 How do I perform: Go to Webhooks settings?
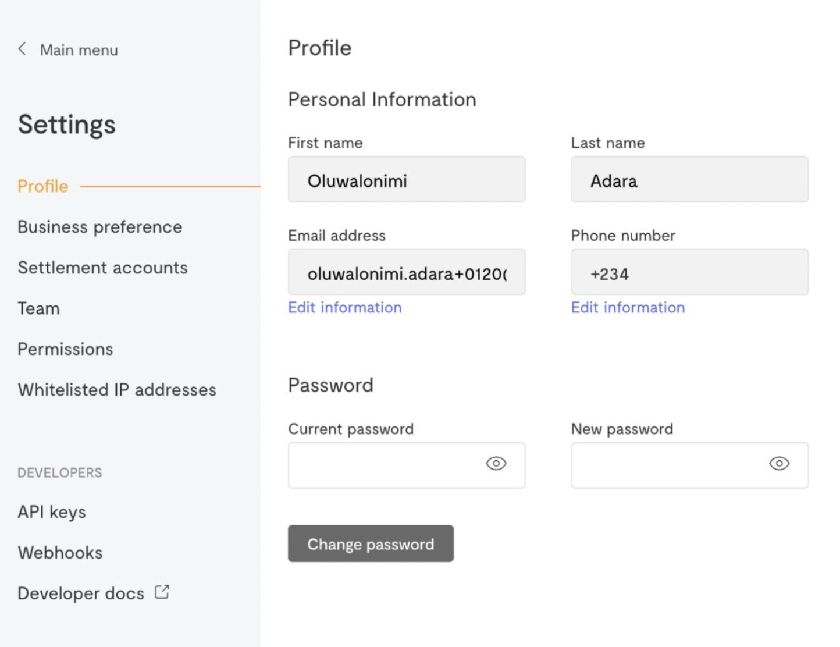(60, 553)
